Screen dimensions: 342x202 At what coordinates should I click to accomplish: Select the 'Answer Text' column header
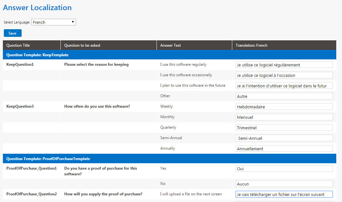tap(171, 45)
